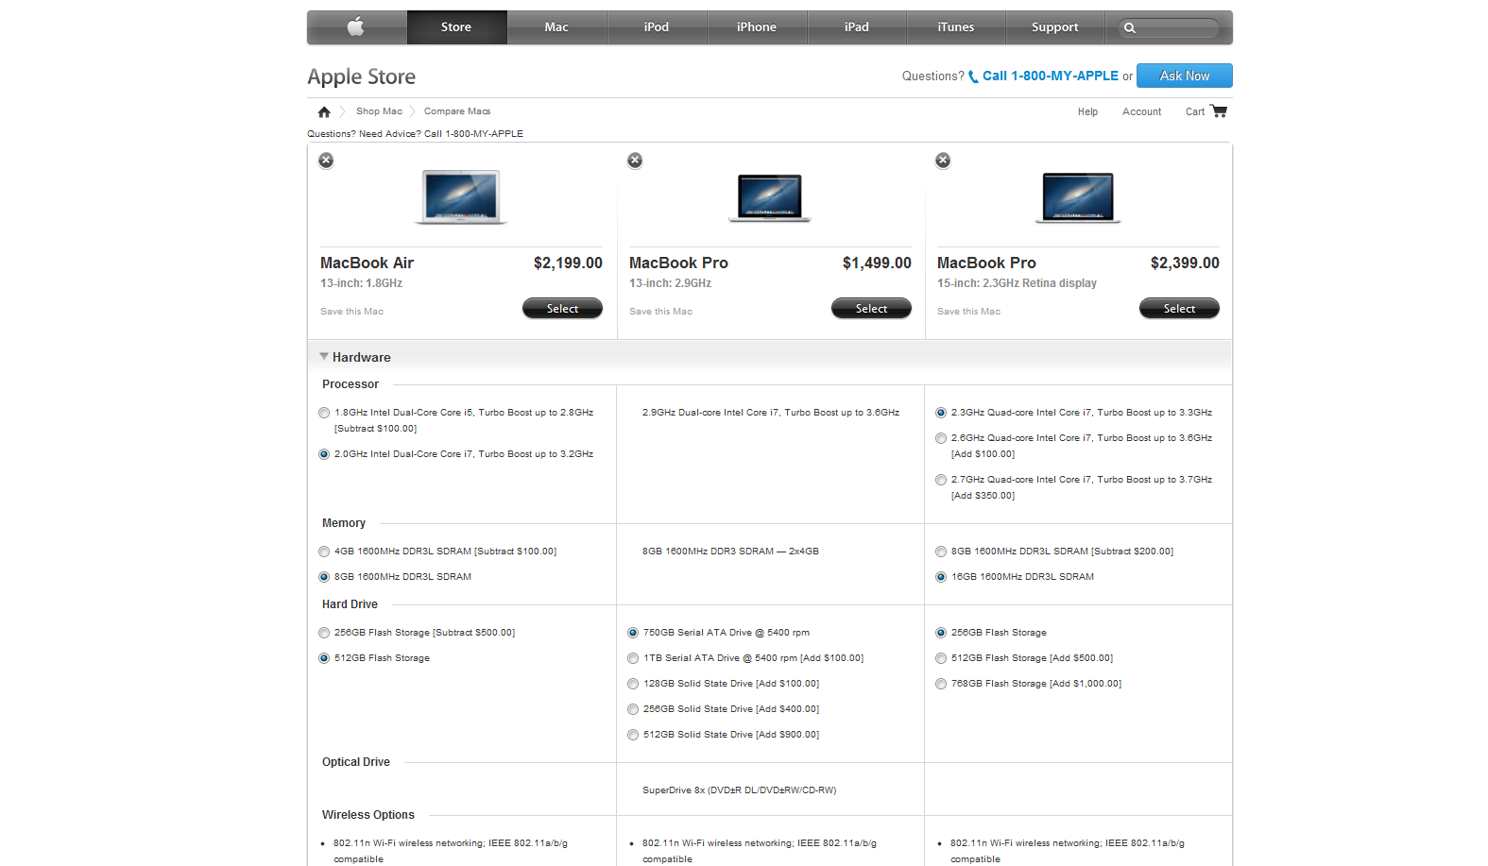Click Call 1-800-MY-APPLE link

pyautogui.click(x=1051, y=76)
